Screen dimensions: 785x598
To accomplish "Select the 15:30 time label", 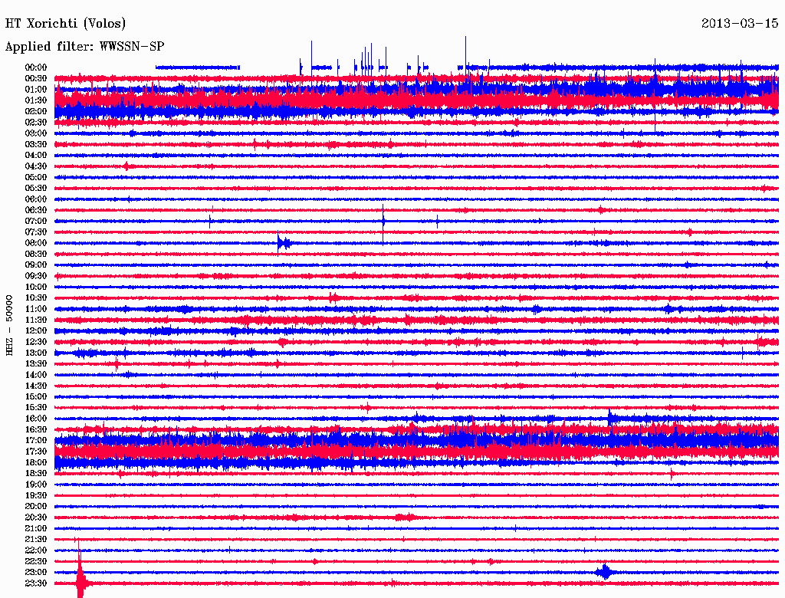I will click(x=36, y=408).
